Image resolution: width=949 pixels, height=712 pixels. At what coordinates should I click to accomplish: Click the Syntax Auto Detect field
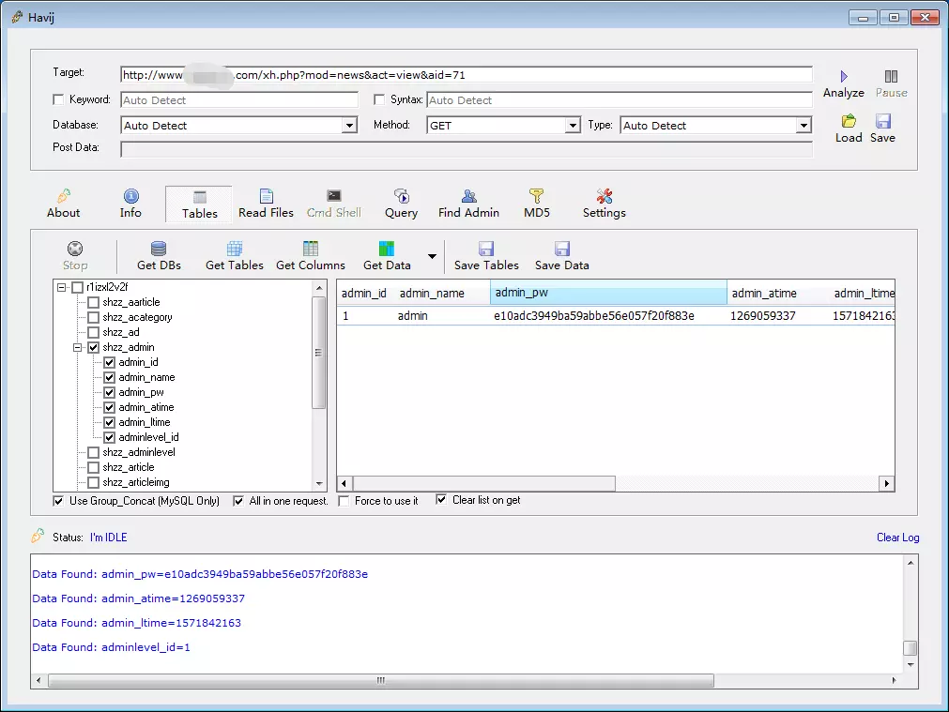pyautogui.click(x=620, y=99)
